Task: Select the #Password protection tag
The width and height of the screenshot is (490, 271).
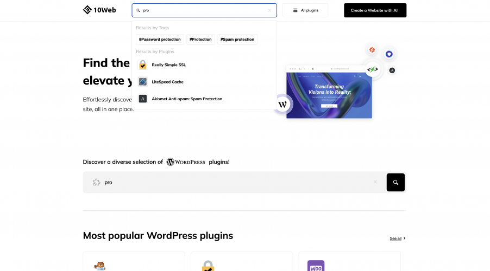Action: click(x=160, y=40)
